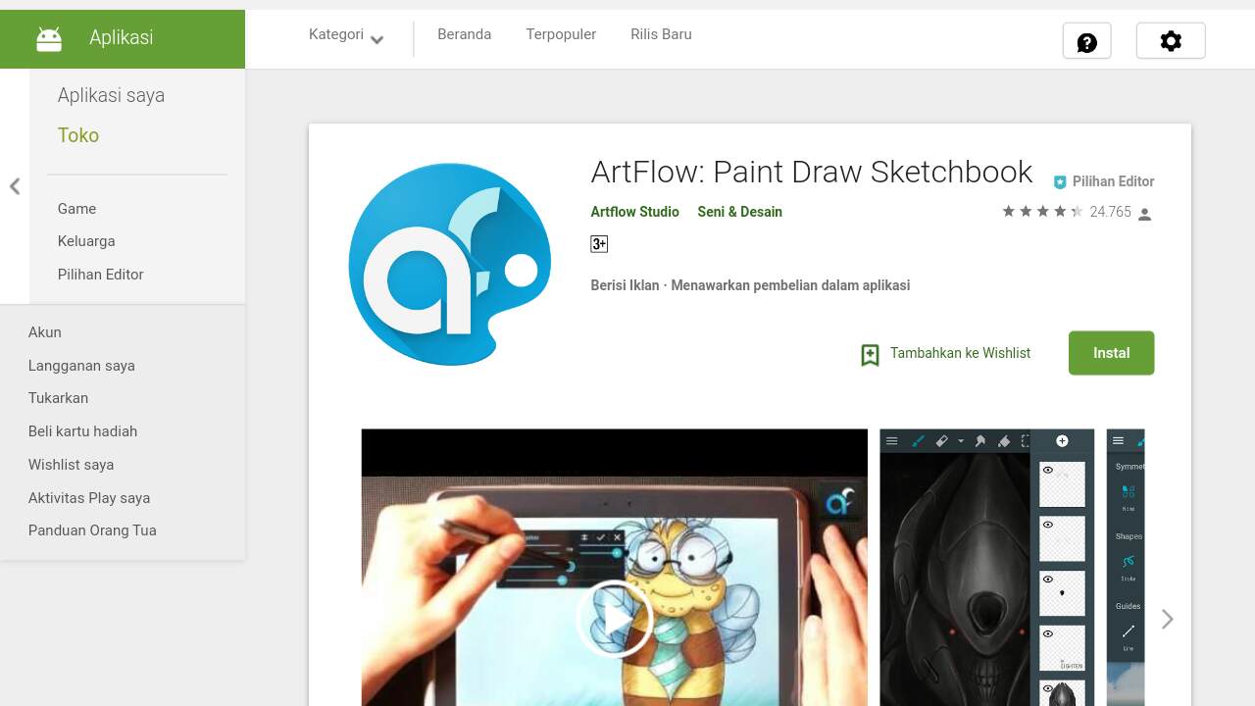The image size is (1255, 706).
Task: Click the 24.765 ratings count
Action: coord(1110,212)
